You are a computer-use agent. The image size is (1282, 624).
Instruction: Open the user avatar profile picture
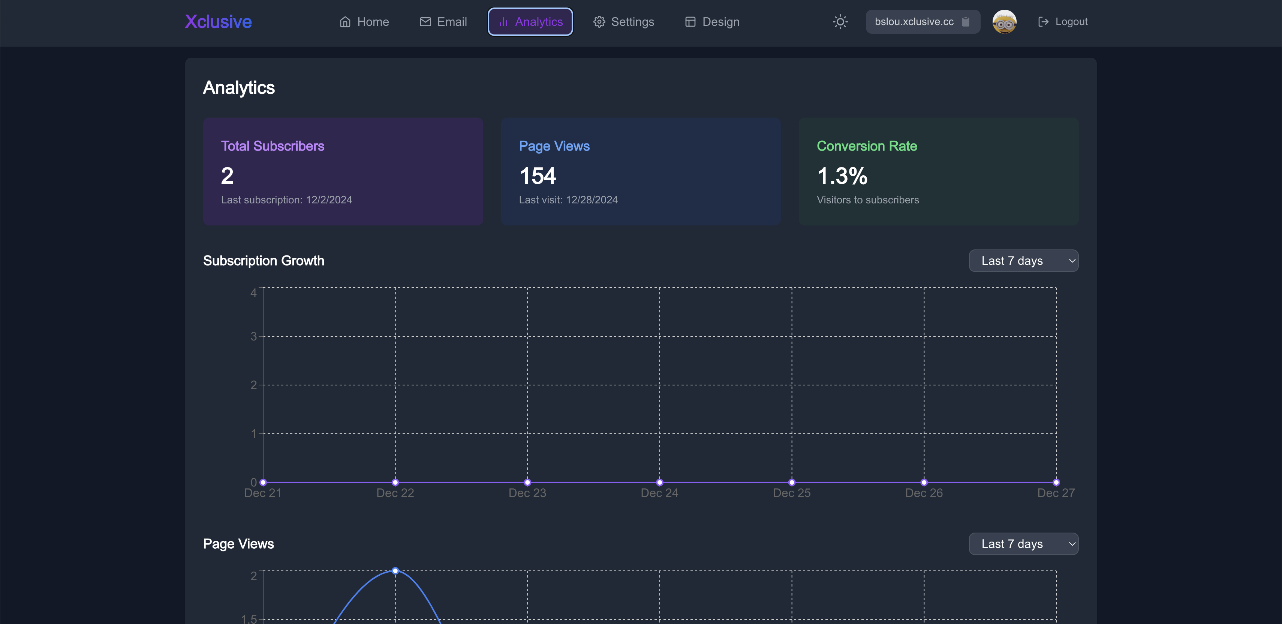tap(1004, 22)
